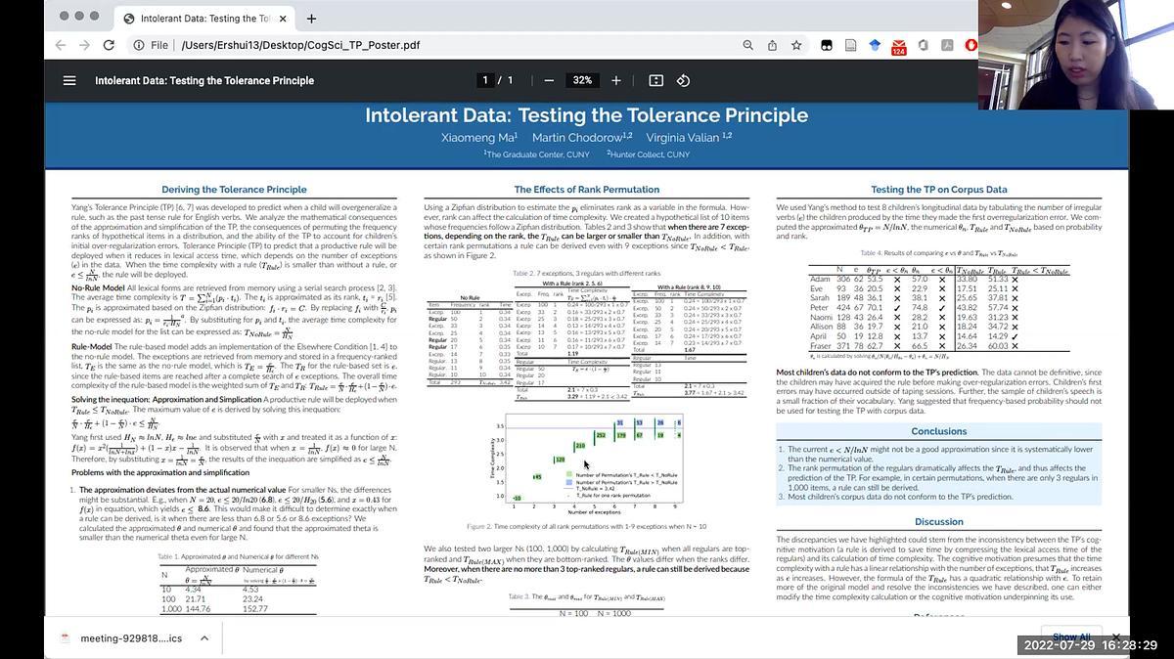Screen dimensions: 1174x659
Task: Click the 'Fraser' row in Table 4
Action: click(x=939, y=345)
